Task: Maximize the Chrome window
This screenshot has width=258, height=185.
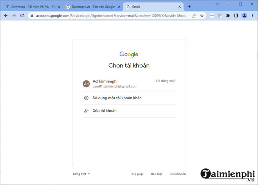Action: click(x=240, y=4)
